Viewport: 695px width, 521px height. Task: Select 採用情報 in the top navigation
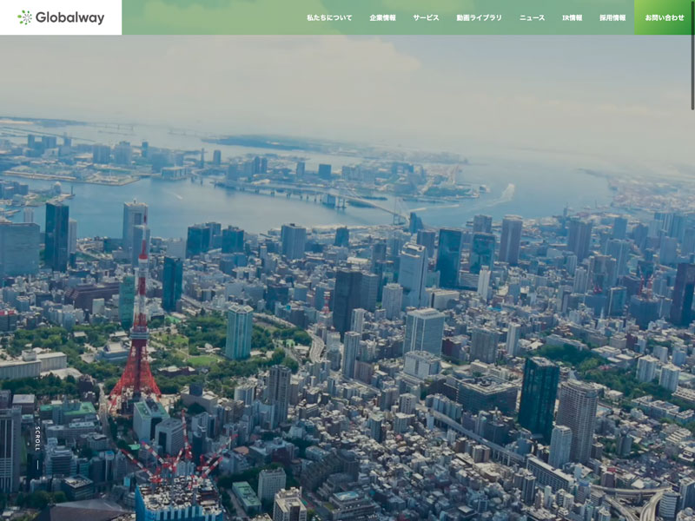pos(612,17)
